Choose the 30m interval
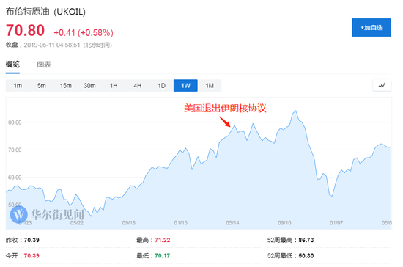403x267 pixels. (89, 85)
